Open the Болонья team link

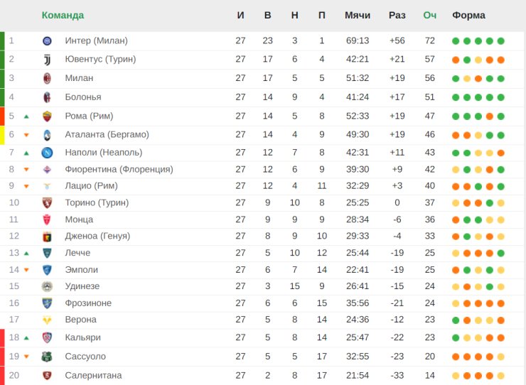[83, 97]
